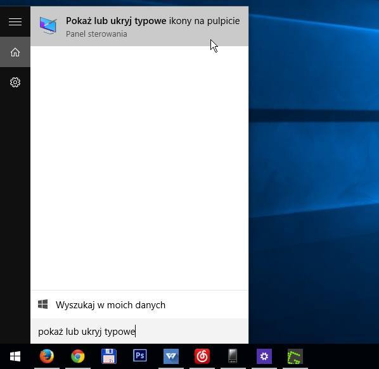This screenshot has height=369, width=379.
Task: Open search settings via the sidebar gear icon
Action: (x=15, y=82)
